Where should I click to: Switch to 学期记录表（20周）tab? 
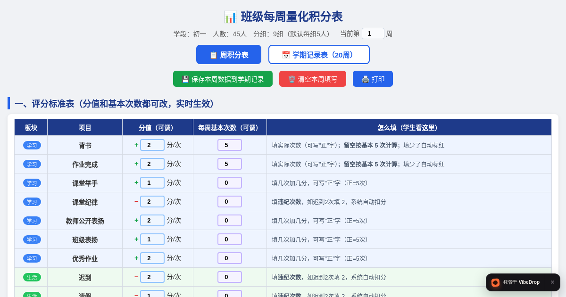click(319, 55)
